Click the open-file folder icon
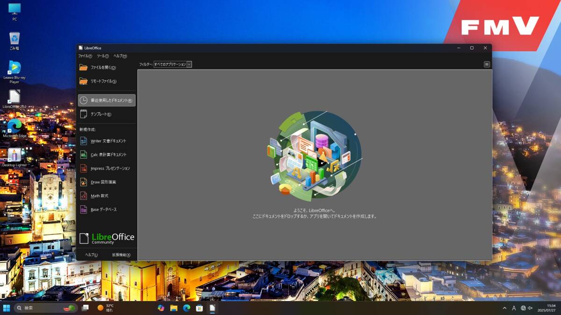Viewport: 561px width, 315px height. [84, 68]
